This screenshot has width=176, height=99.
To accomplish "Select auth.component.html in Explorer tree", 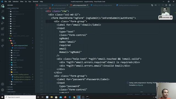I will (21, 45).
